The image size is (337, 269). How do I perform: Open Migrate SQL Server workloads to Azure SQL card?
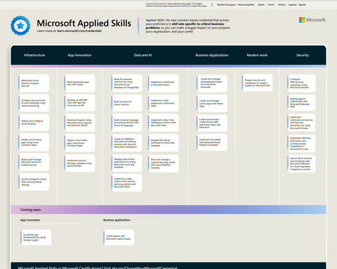point(163,143)
